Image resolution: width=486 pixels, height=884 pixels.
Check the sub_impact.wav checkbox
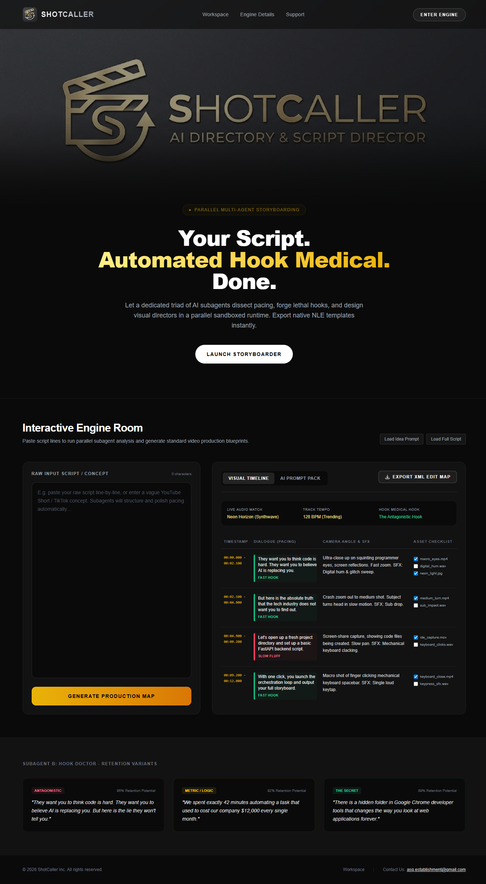click(x=416, y=605)
